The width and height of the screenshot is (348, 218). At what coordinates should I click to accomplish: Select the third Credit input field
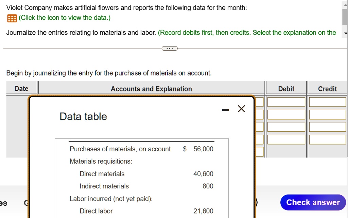327,127
